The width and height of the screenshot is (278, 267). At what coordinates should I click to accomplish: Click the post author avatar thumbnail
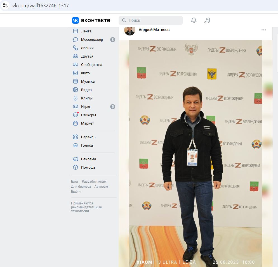[129, 30]
